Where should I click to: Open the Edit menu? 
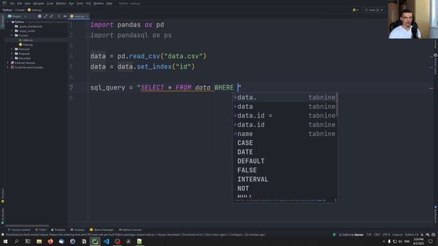coord(19,3)
